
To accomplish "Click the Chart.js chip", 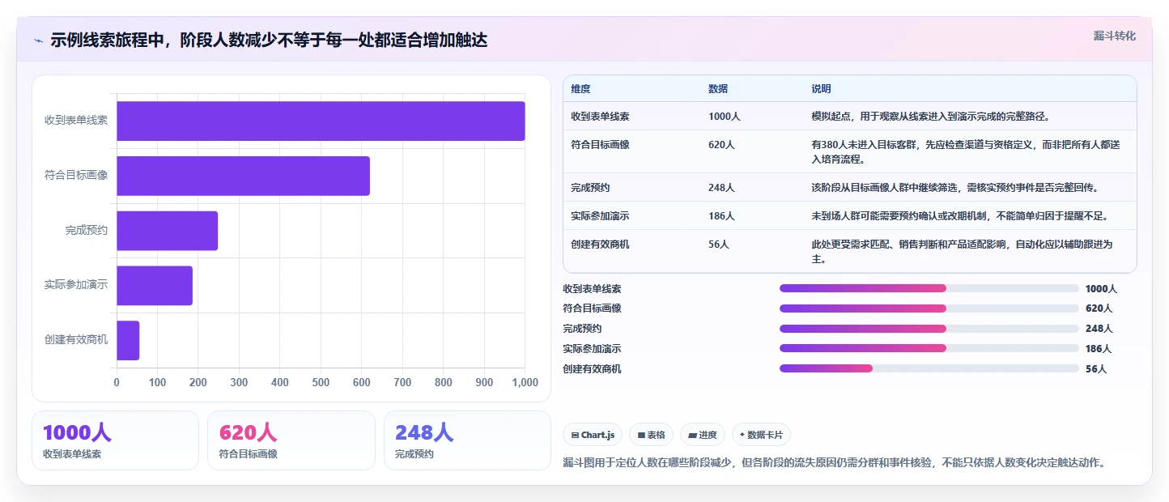I will click(x=593, y=435).
